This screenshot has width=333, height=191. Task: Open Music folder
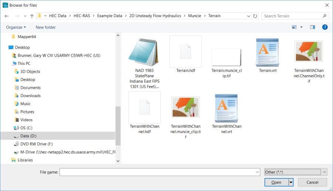pos(25,104)
